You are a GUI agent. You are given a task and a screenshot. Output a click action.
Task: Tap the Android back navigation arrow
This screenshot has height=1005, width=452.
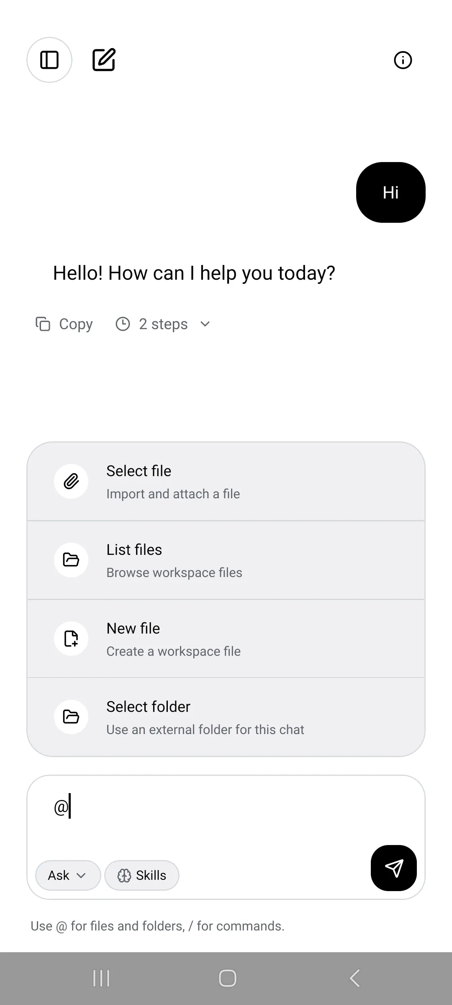point(354,979)
